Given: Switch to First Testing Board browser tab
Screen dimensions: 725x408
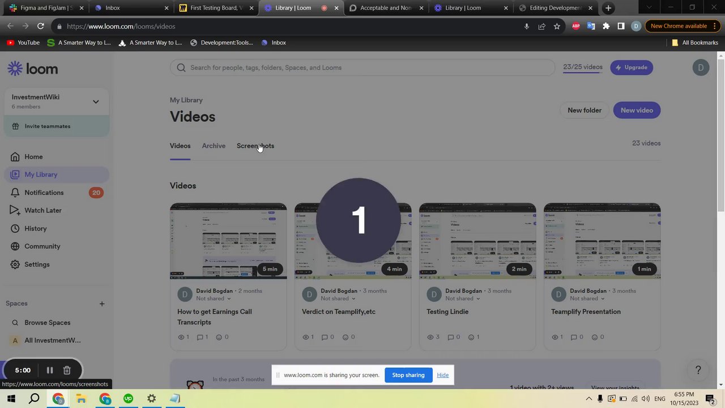Looking at the screenshot, I should [x=215, y=8].
